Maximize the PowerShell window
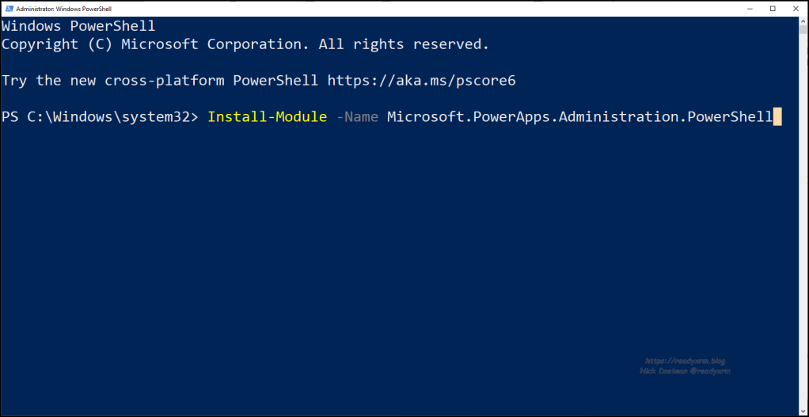This screenshot has width=809, height=417. (x=773, y=8)
